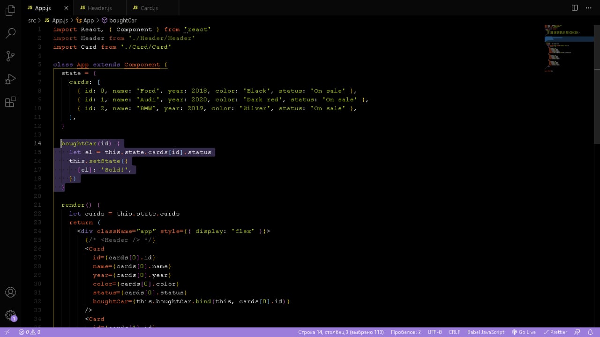Open the Explorer view in activity bar
This screenshot has height=337, width=600.
pos(10,10)
